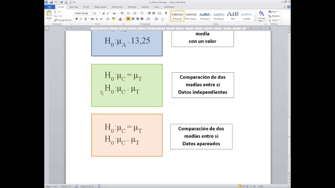Open Change Case Aa dropdown

(115, 13)
